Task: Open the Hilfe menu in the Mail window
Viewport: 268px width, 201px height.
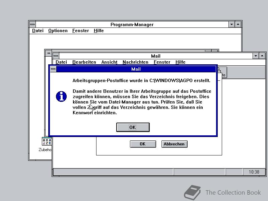Action: pos(180,62)
